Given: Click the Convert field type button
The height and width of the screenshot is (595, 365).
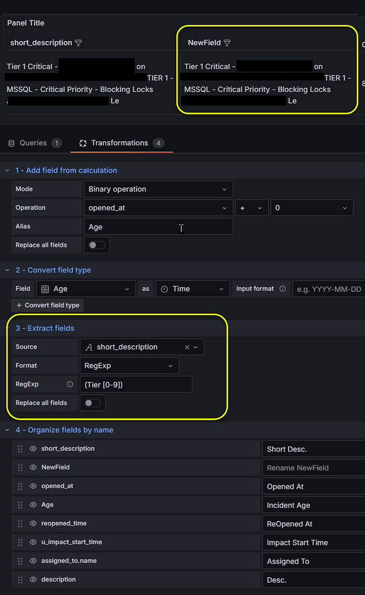Looking at the screenshot, I should pos(48,306).
